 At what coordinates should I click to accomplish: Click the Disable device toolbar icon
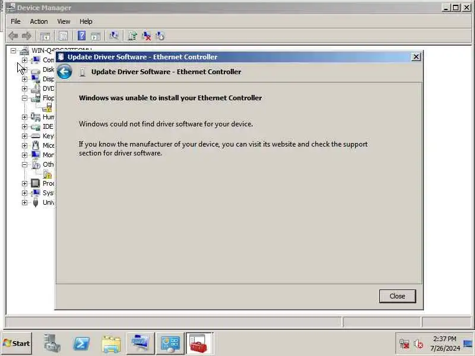pyautogui.click(x=160, y=36)
